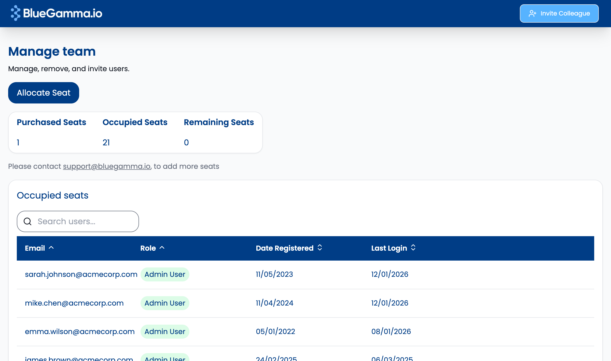Click registration date 11/05/2023
Image resolution: width=611 pixels, height=361 pixels.
[274, 274]
